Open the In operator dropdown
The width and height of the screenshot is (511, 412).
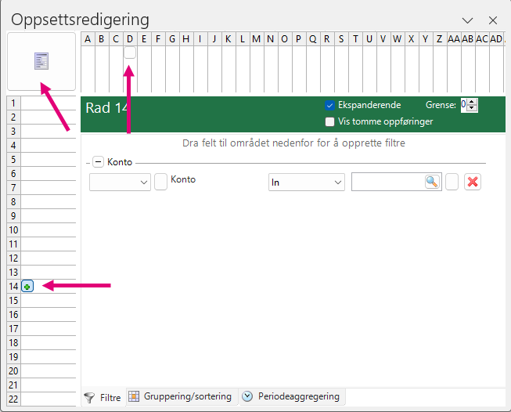(x=306, y=182)
